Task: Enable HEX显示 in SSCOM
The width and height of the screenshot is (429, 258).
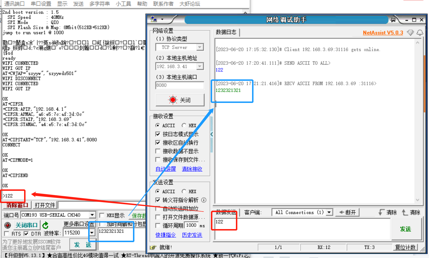Action: tap(102, 215)
